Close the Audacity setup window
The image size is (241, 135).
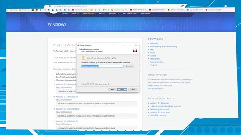coord(136,45)
